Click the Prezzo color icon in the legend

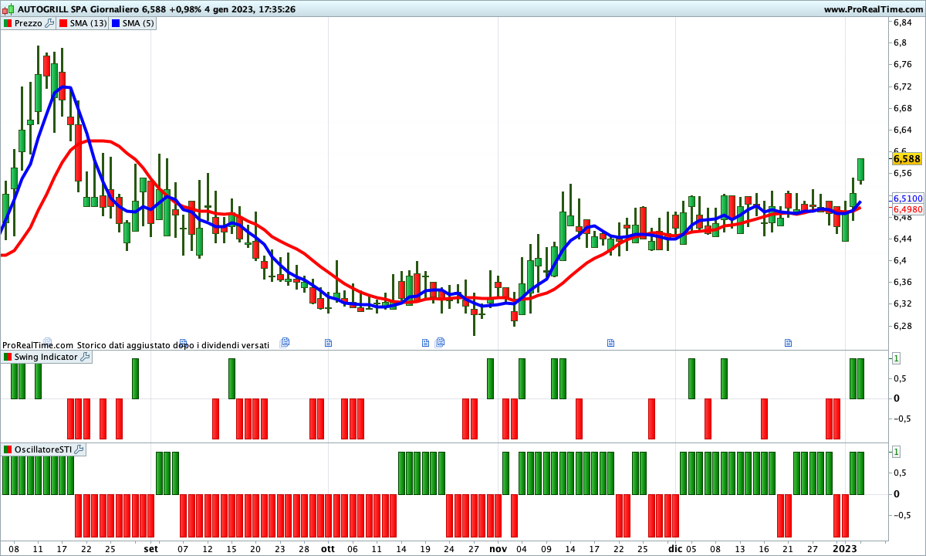pos(8,23)
